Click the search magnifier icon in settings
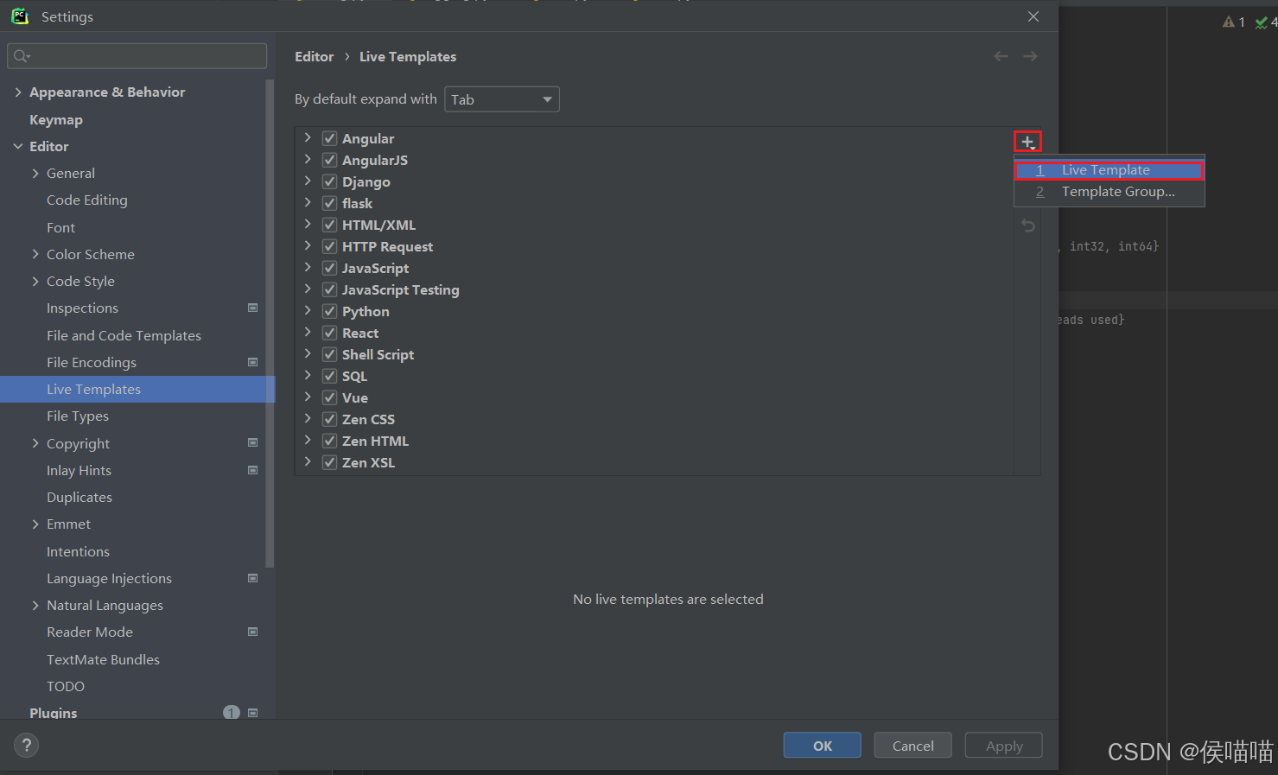The image size is (1278, 775). point(21,56)
